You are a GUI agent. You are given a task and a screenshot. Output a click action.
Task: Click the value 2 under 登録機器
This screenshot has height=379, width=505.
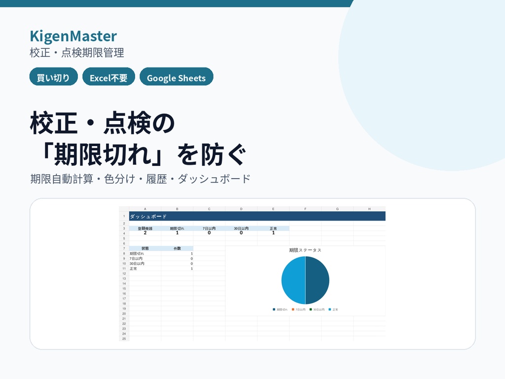click(x=145, y=233)
